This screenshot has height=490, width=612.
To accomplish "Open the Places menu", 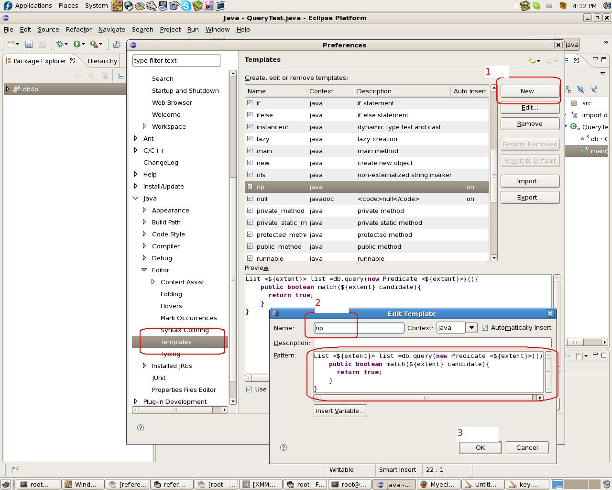I will click(x=68, y=6).
